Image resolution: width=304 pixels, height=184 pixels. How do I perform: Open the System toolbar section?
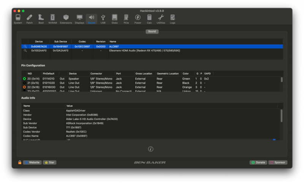point(18,19)
